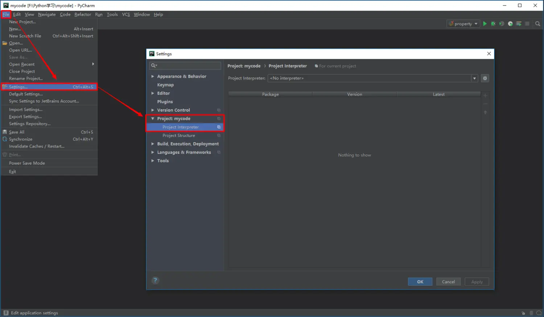This screenshot has width=544, height=317.
Task: Open the VCS menu
Action: tap(126, 14)
